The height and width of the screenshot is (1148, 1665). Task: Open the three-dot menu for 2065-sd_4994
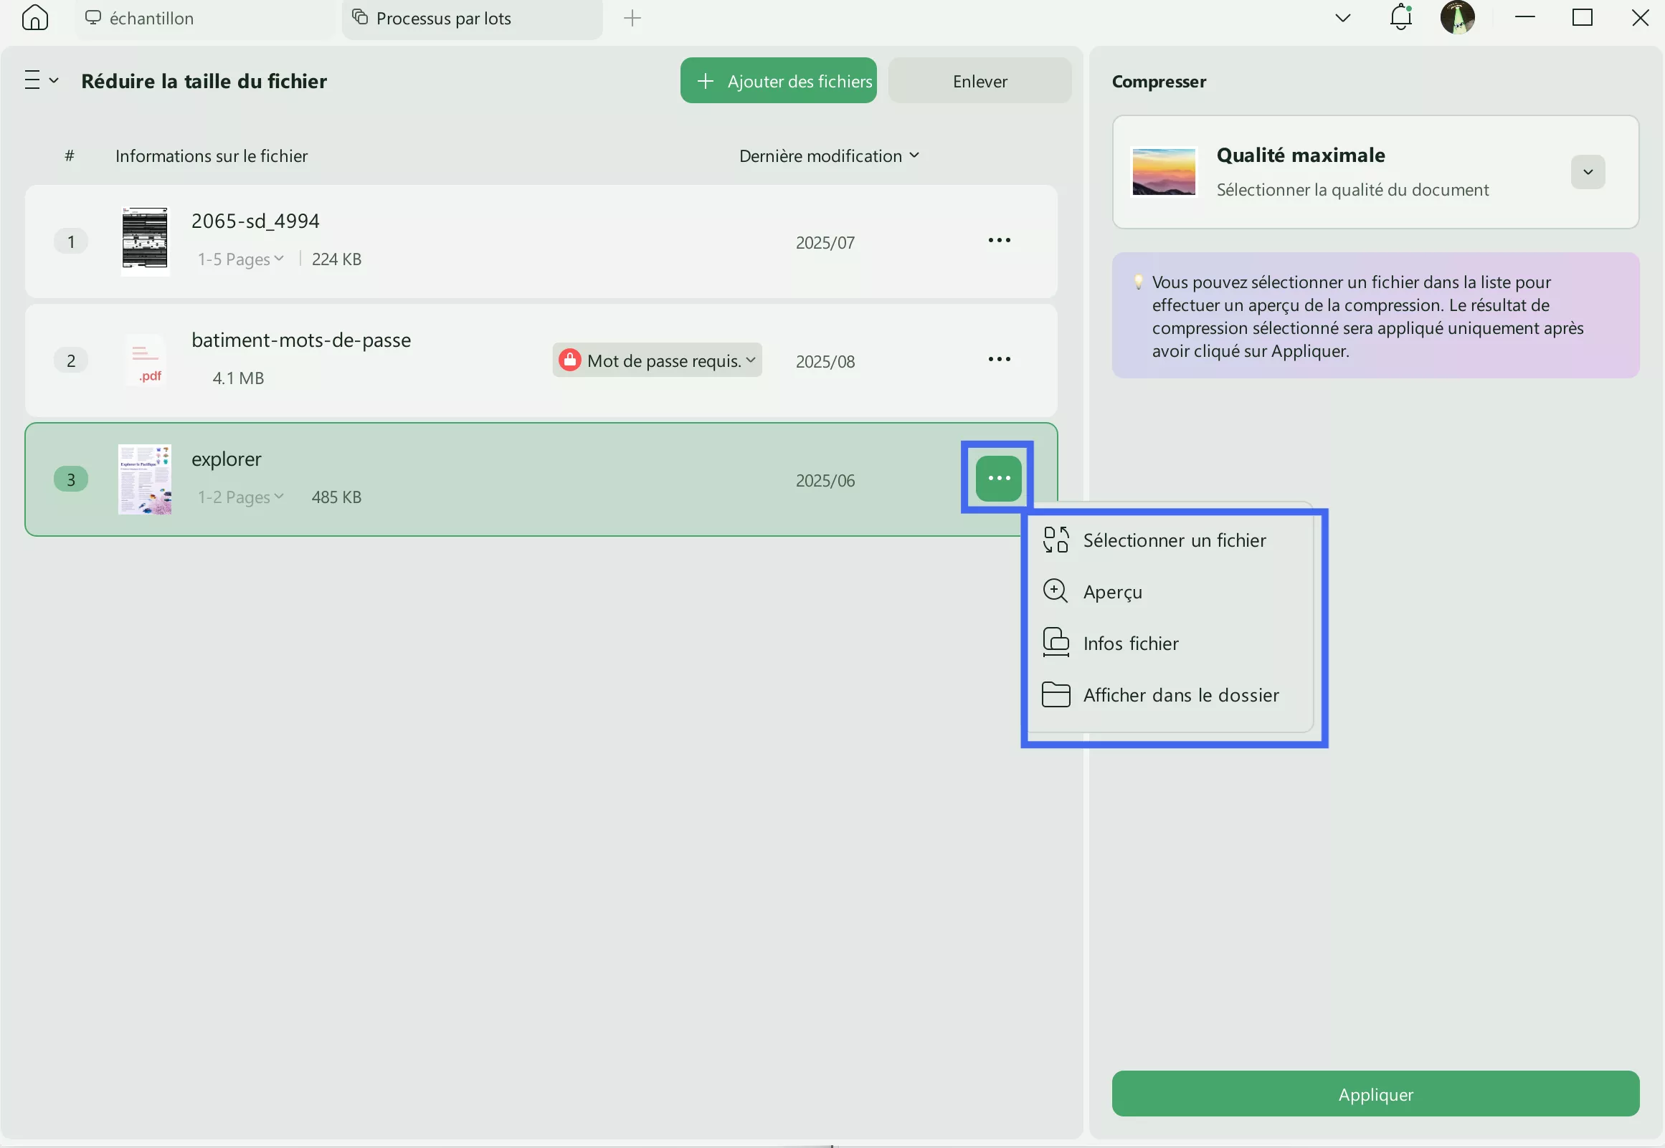tap(999, 240)
